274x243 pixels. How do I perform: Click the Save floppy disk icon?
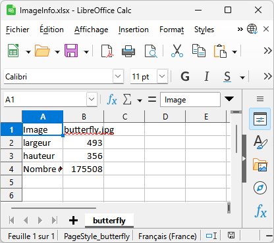pos(71,51)
